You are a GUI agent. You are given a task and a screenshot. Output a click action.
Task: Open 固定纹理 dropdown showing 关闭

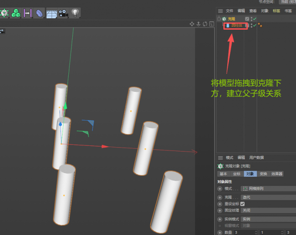pos(268,210)
